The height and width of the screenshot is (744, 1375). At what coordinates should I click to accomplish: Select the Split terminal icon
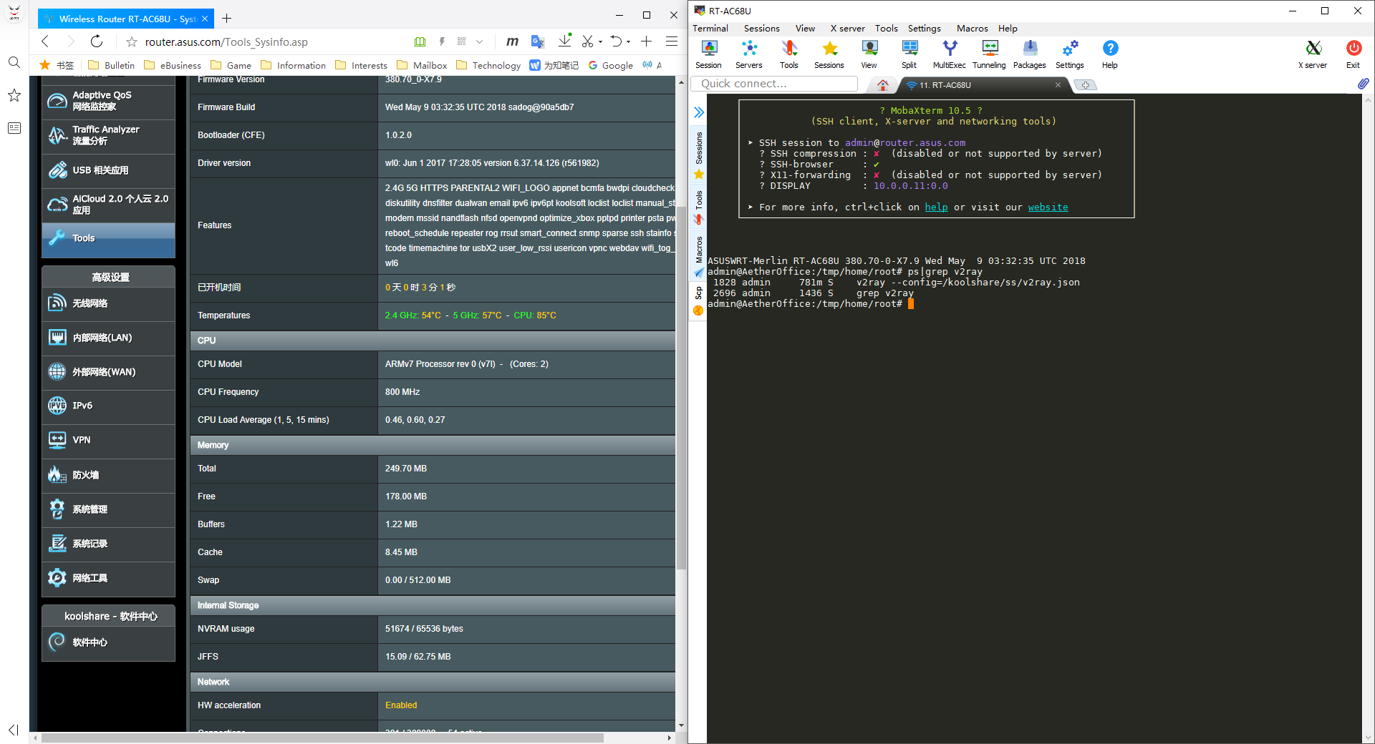click(x=910, y=54)
